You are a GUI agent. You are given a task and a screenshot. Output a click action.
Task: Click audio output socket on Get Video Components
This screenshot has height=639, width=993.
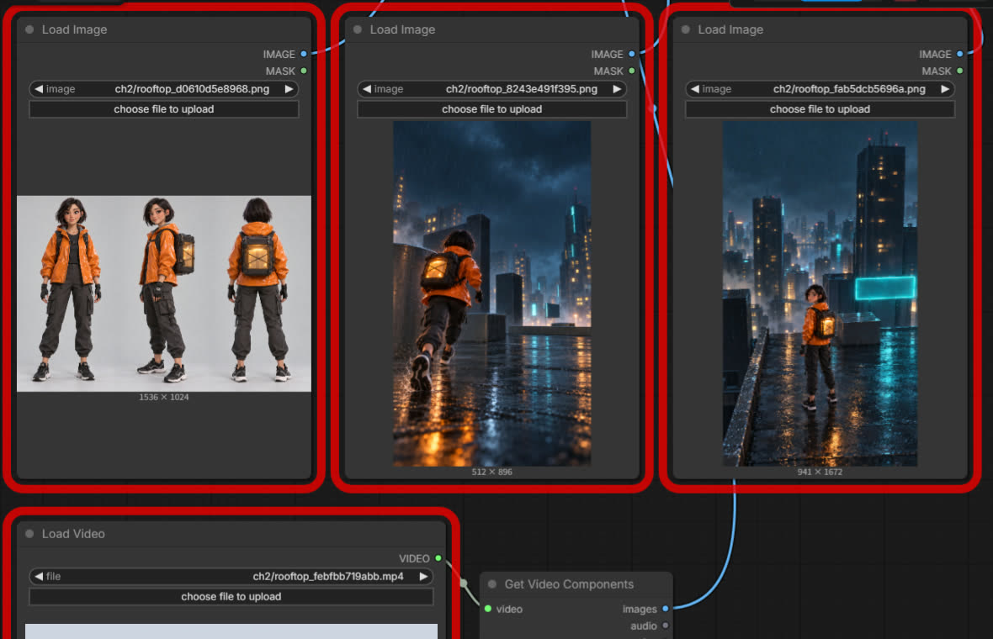pyautogui.click(x=666, y=626)
